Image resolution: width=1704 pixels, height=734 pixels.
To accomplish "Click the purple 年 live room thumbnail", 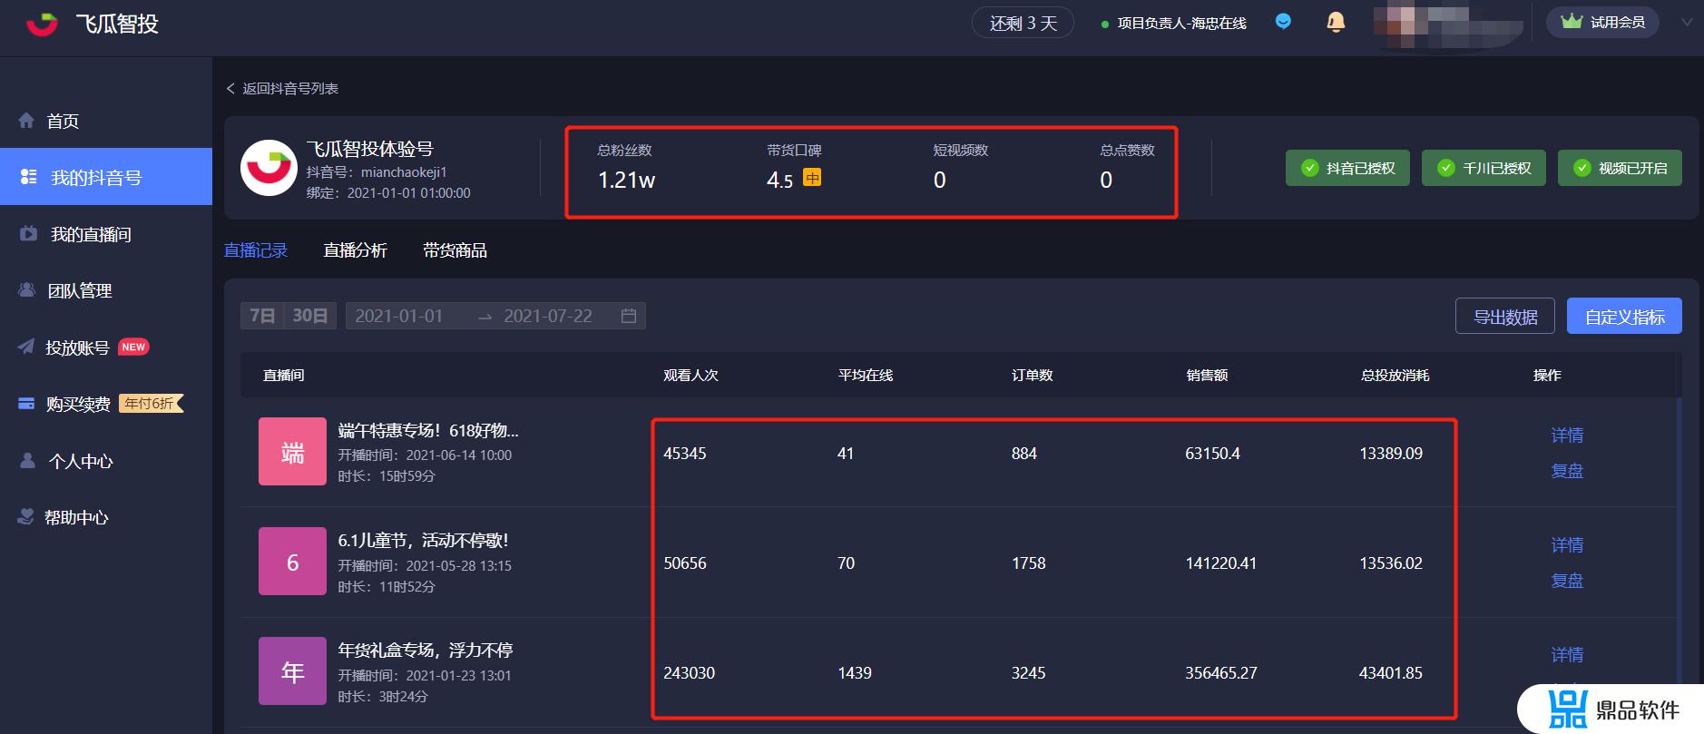I will (x=292, y=670).
